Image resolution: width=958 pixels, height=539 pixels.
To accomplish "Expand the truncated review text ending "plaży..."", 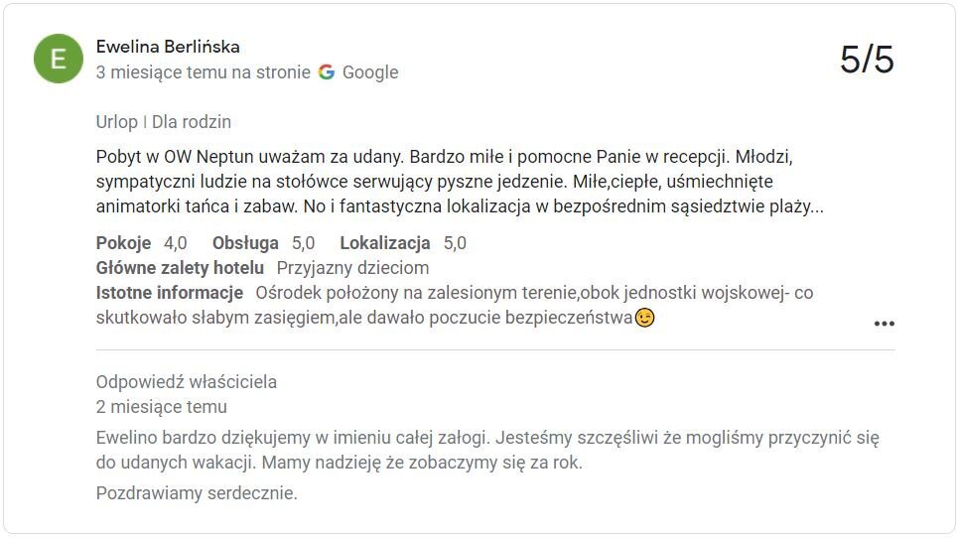I will tap(816, 208).
